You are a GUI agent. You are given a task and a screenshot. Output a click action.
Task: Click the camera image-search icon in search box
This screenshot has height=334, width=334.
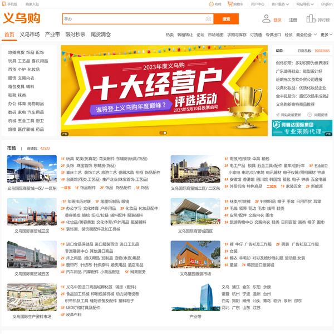[208, 19]
